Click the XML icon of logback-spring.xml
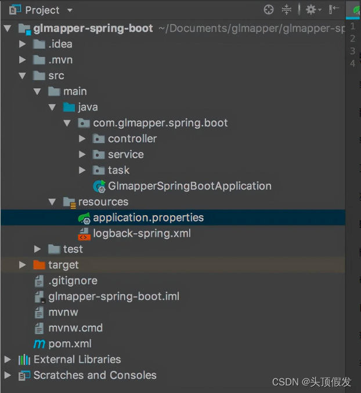This screenshot has width=361, height=393. pyautogui.click(x=84, y=234)
